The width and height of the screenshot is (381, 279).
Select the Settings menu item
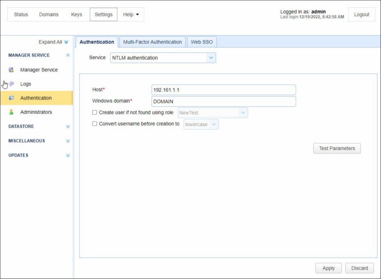pyautogui.click(x=103, y=15)
